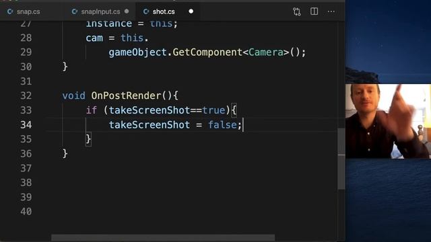This screenshot has width=431, height=242.
Task: Click the OnPostRender method name
Action: tap(126, 95)
